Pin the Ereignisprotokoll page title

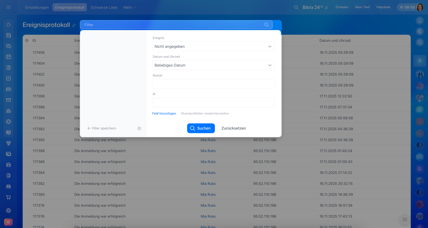click(x=74, y=25)
